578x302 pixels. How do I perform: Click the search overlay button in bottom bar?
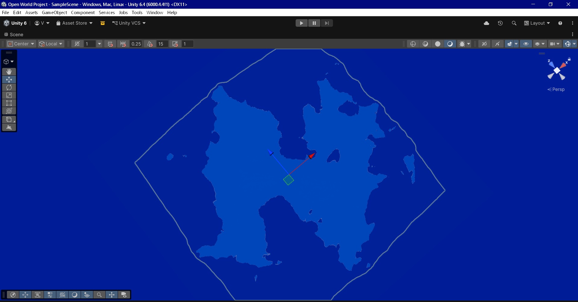coord(99,295)
